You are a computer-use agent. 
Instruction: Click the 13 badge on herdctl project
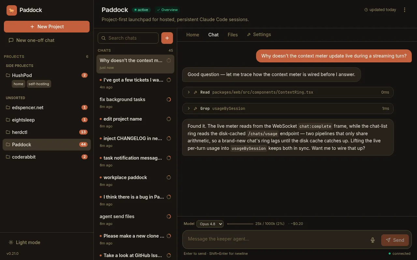[x=83, y=132]
